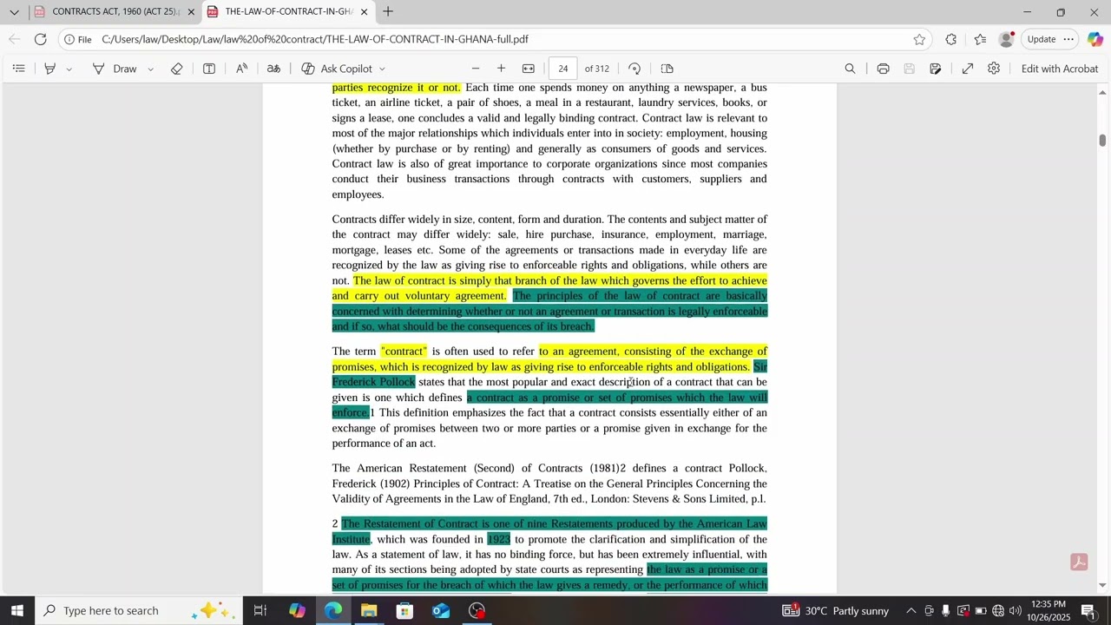Open File Explorer from taskbar
Image resolution: width=1111 pixels, height=625 pixels.
pos(369,610)
